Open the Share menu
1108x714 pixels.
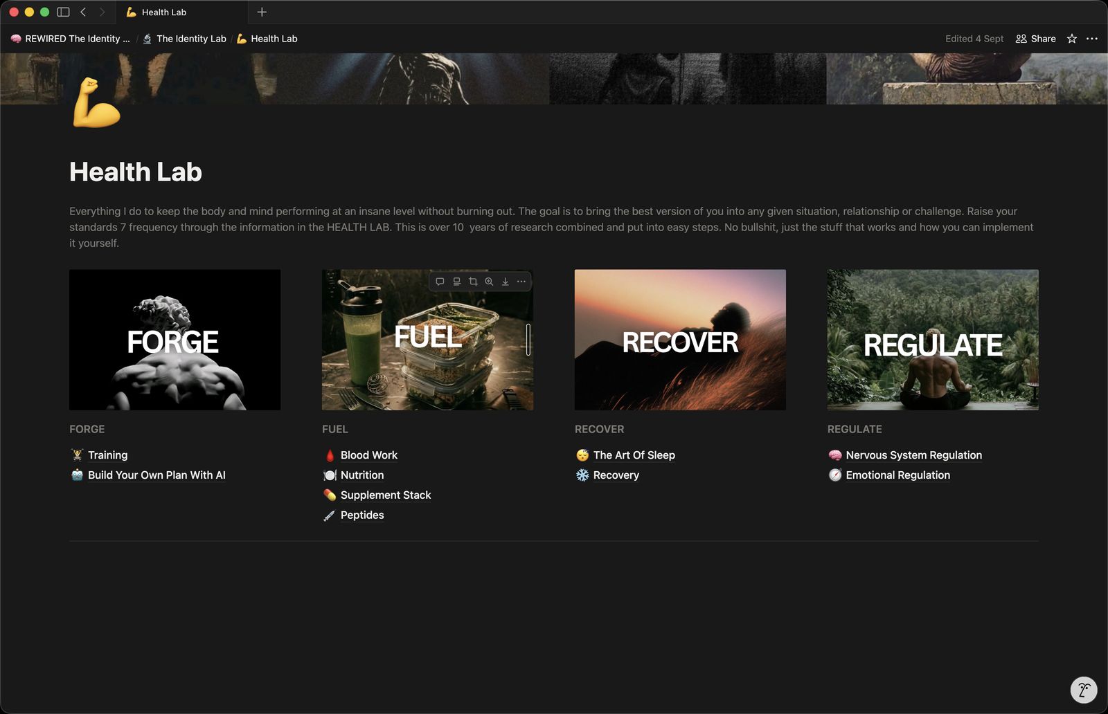(x=1035, y=39)
